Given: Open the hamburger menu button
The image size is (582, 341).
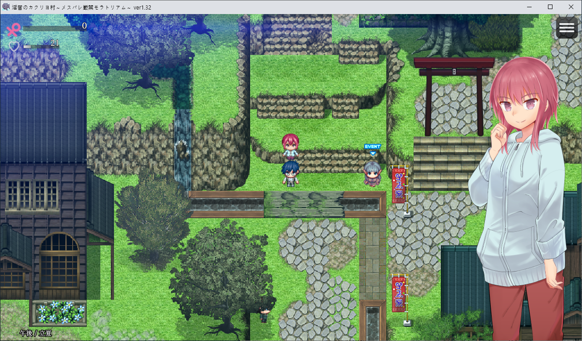Looking at the screenshot, I should point(567,28).
